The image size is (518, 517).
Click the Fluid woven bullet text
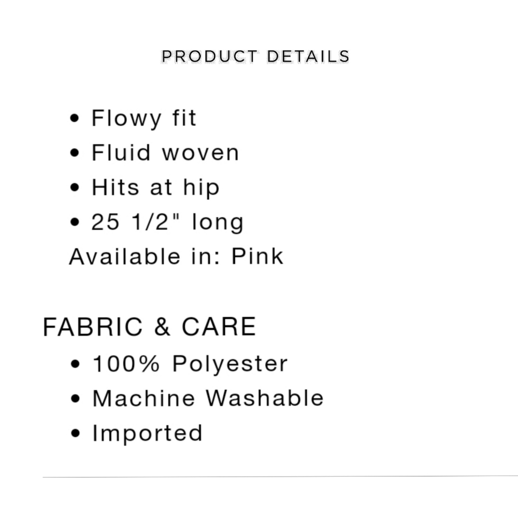(165, 153)
